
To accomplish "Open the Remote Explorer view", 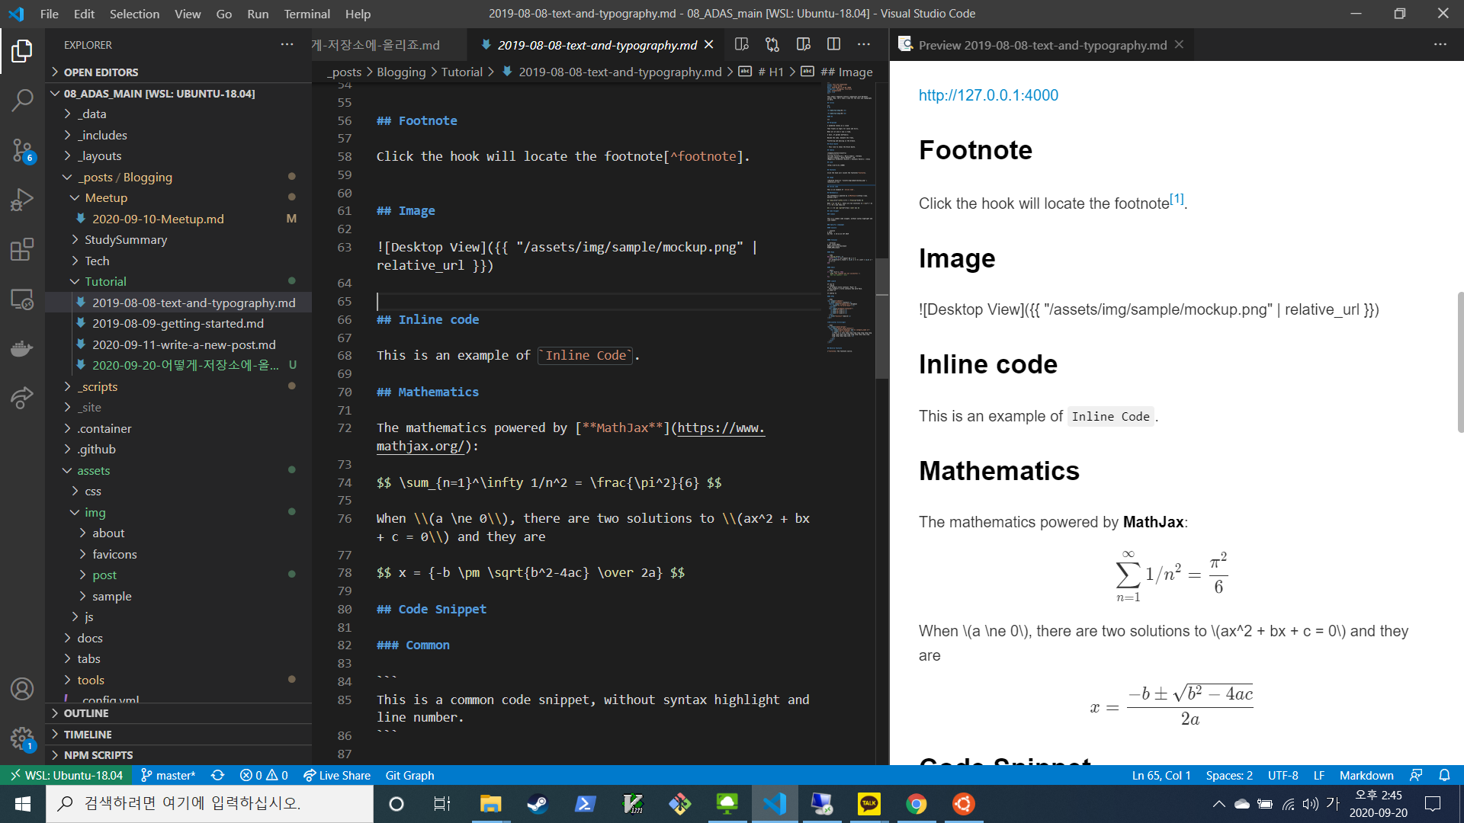I will 22,299.
